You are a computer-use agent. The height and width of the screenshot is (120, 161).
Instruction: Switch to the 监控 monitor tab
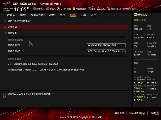(x=62, y=15)
